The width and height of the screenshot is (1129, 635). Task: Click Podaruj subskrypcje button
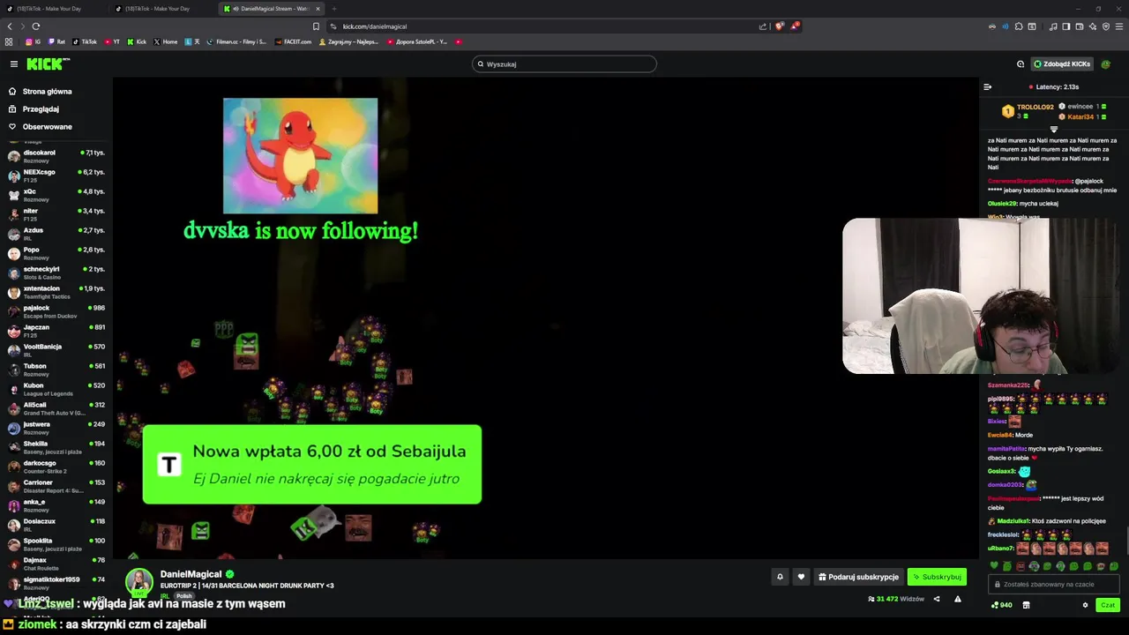coord(858,577)
